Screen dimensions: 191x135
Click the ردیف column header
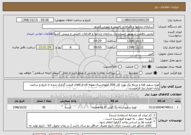click(x=177, y=101)
